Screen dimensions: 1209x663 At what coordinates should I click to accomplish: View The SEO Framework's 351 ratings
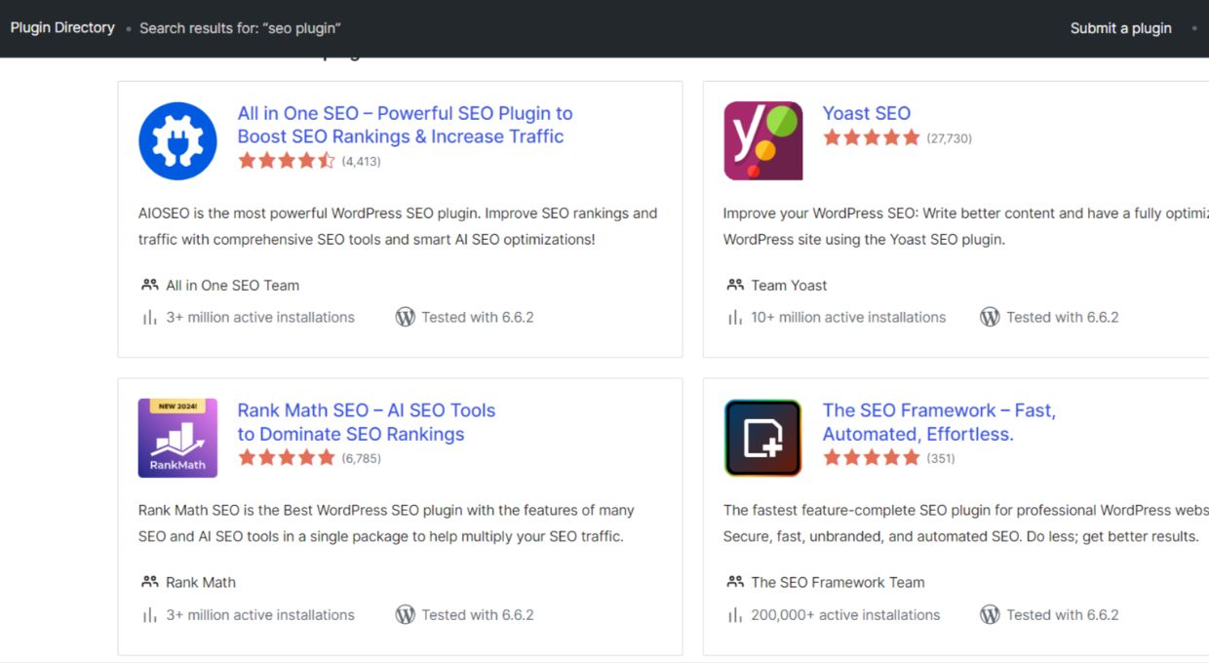click(x=941, y=458)
